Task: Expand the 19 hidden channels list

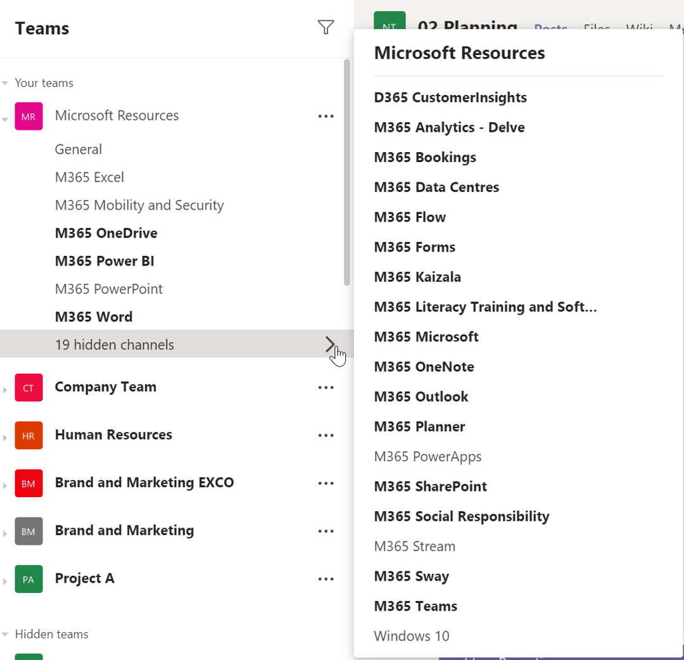Action: click(x=330, y=344)
